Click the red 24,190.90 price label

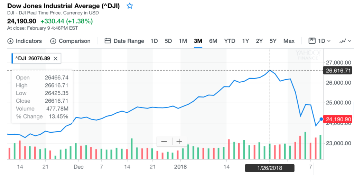pyautogui.click(x=339, y=119)
